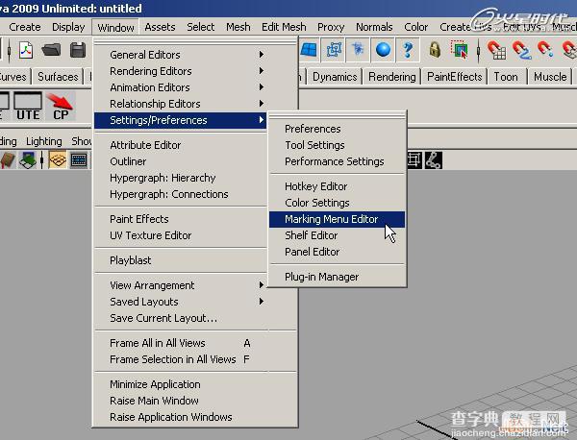Click the open folder icon
This screenshot has height=440, width=577.
(x=51, y=50)
